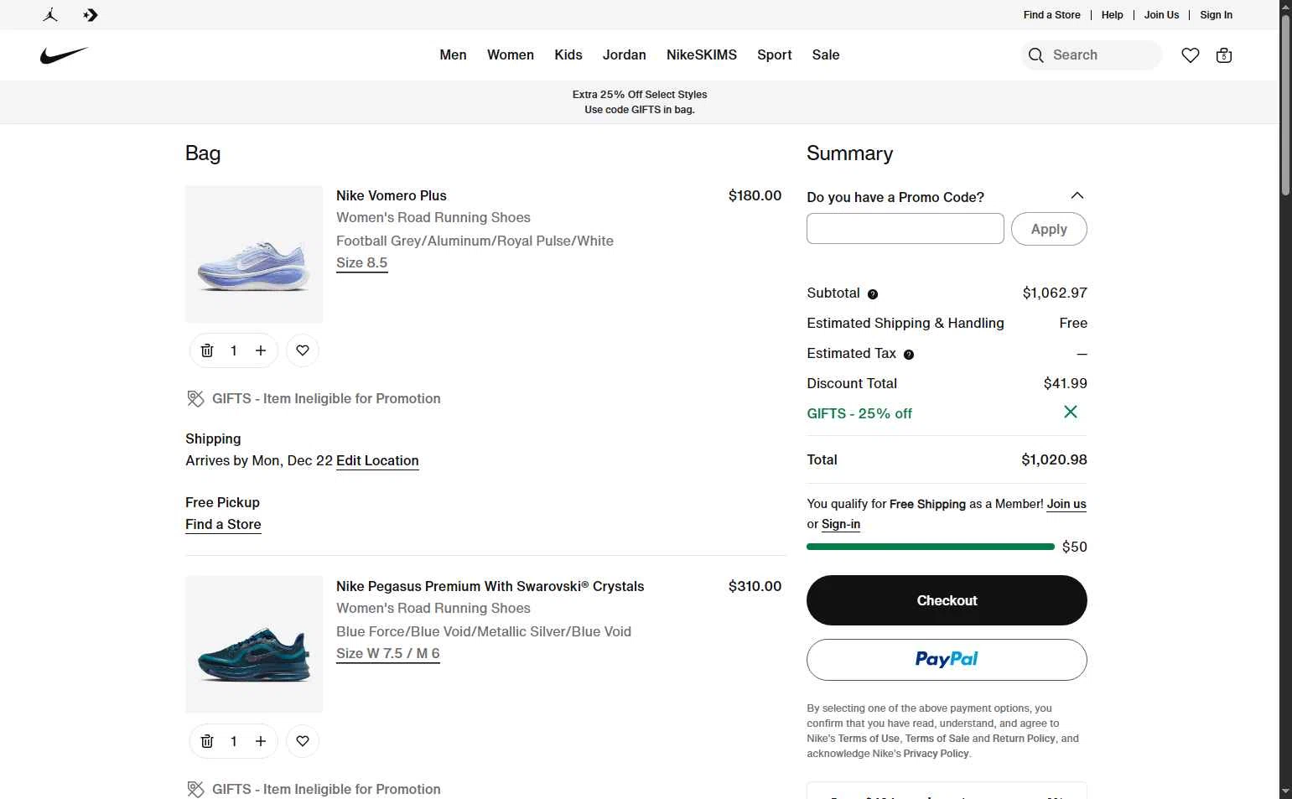Viewport: 1292px width, 799px height.
Task: Pay with the PayPal button
Action: click(x=947, y=660)
